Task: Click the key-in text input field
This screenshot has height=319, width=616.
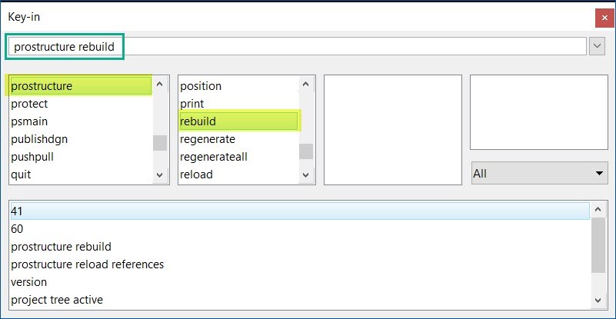Action: pos(297,47)
